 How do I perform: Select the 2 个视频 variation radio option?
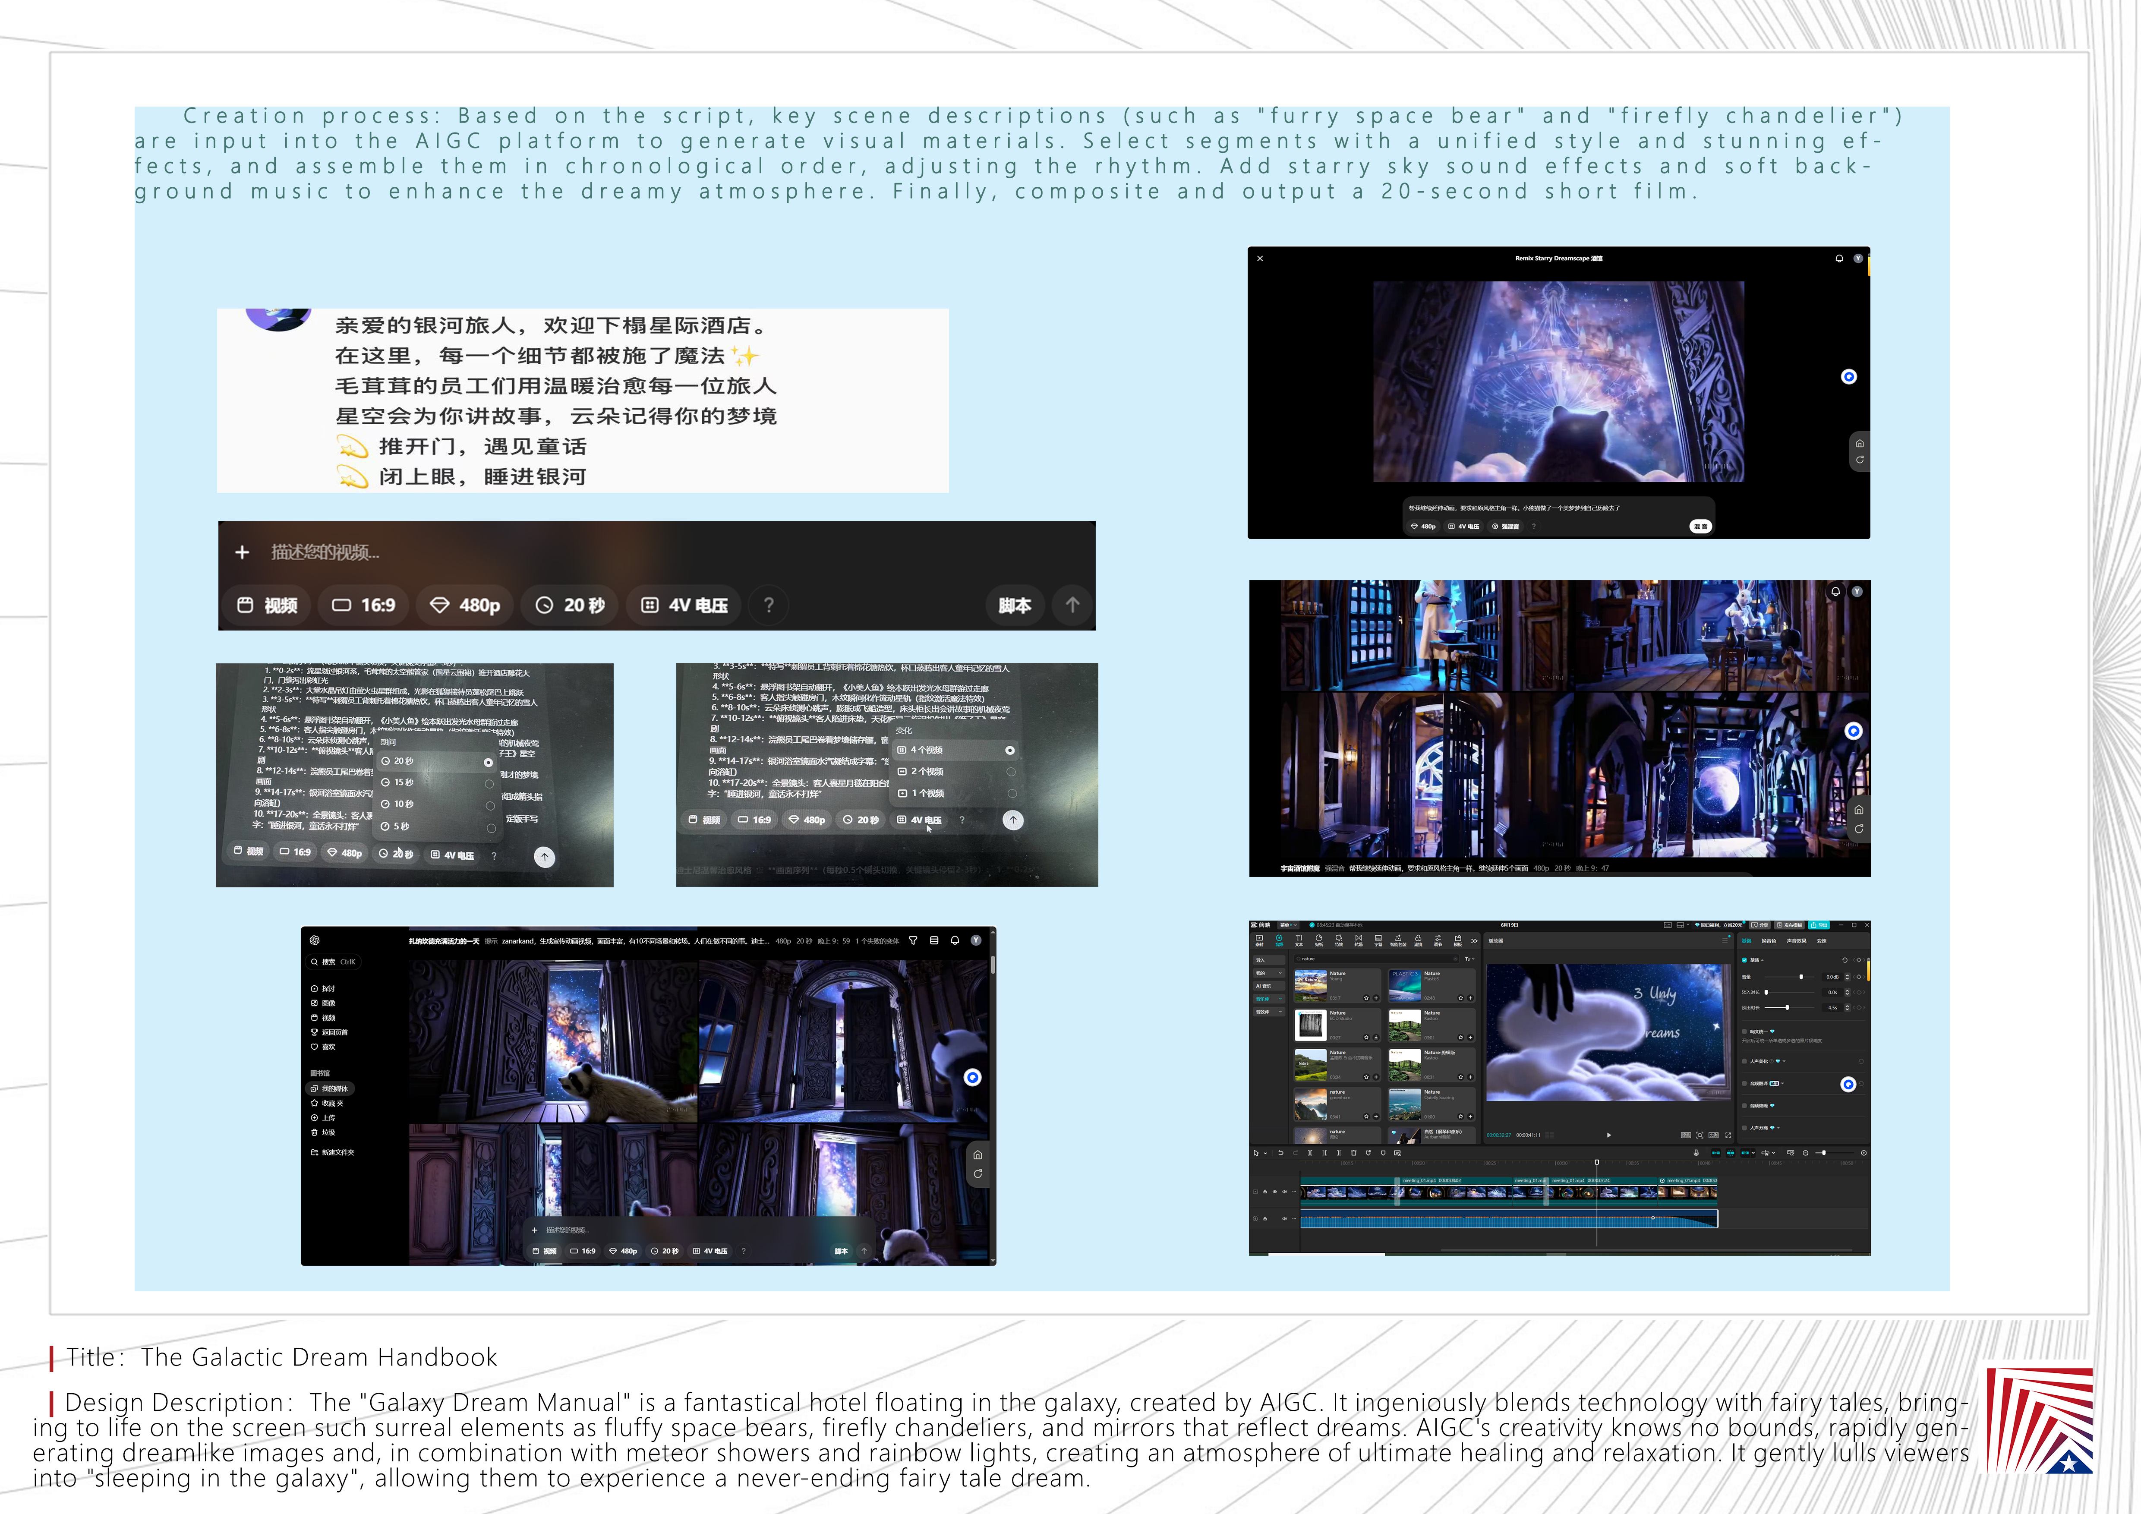(1011, 772)
